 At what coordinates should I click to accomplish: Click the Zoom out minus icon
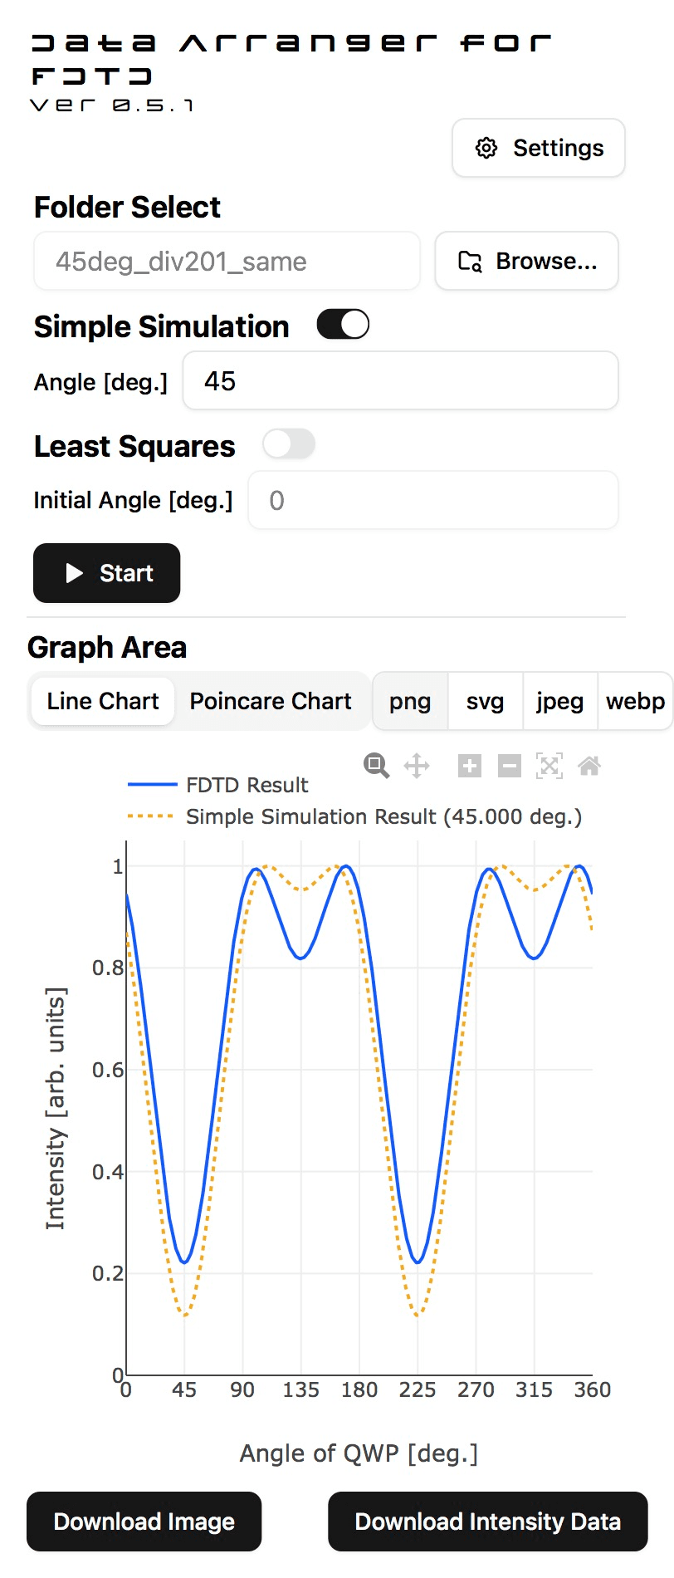pyautogui.click(x=510, y=766)
